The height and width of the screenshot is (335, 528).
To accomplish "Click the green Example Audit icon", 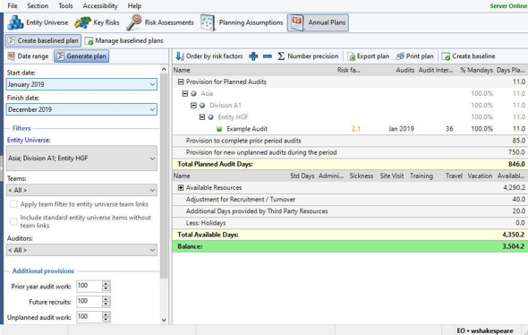I will (x=219, y=129).
